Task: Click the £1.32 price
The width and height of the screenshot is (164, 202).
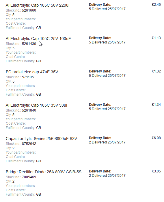Action: [x=156, y=71]
